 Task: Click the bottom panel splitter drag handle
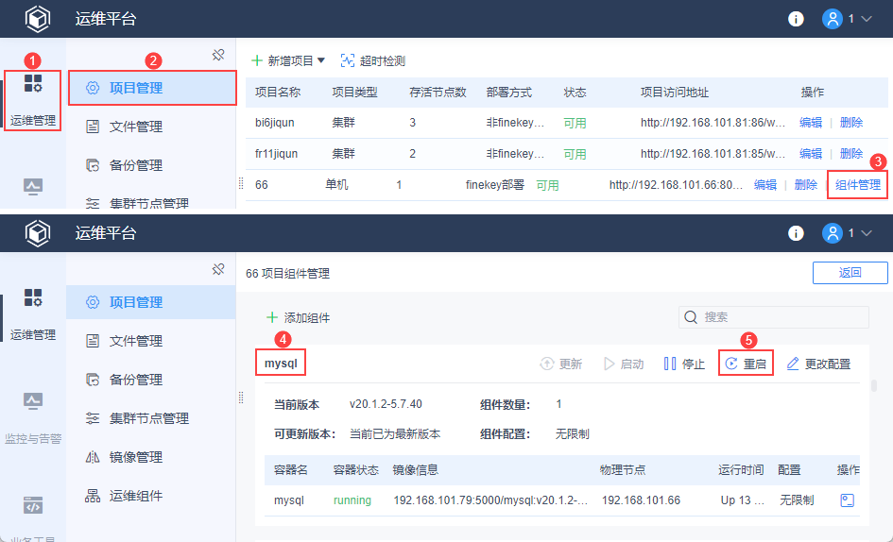tap(241, 398)
